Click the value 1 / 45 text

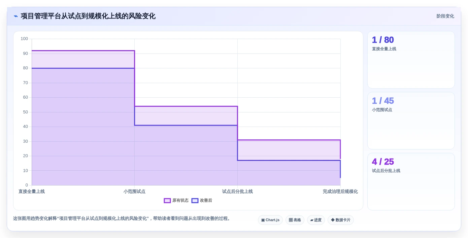(383, 101)
